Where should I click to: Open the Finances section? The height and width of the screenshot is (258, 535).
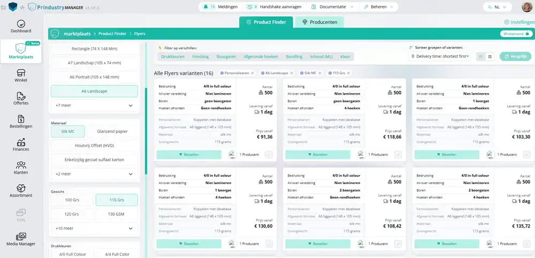point(21,145)
